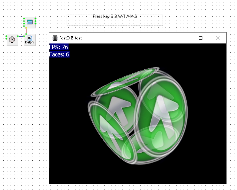Close the FastDIB test window

(x=218, y=38)
